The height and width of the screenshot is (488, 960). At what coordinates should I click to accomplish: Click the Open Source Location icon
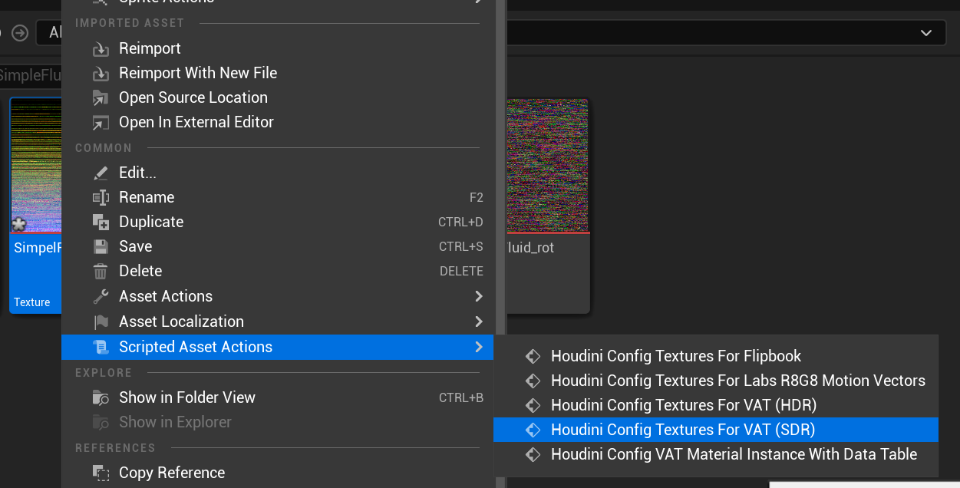pos(101,98)
